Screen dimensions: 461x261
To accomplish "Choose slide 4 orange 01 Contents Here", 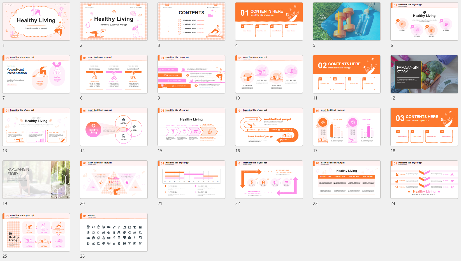I will point(269,22).
